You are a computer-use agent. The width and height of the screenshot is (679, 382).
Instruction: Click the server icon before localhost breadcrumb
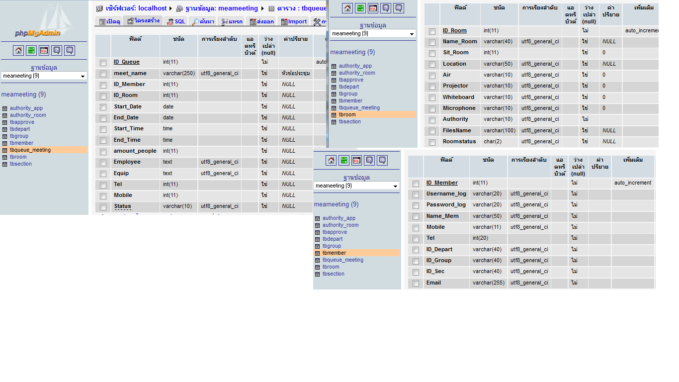(x=99, y=8)
